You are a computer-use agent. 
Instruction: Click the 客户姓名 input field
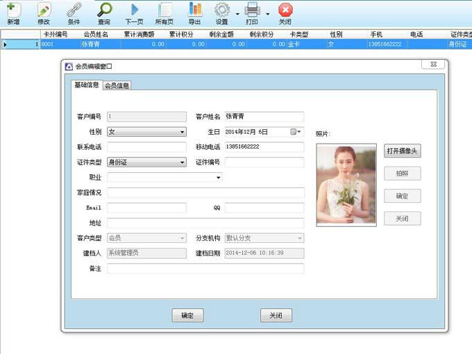(264, 117)
